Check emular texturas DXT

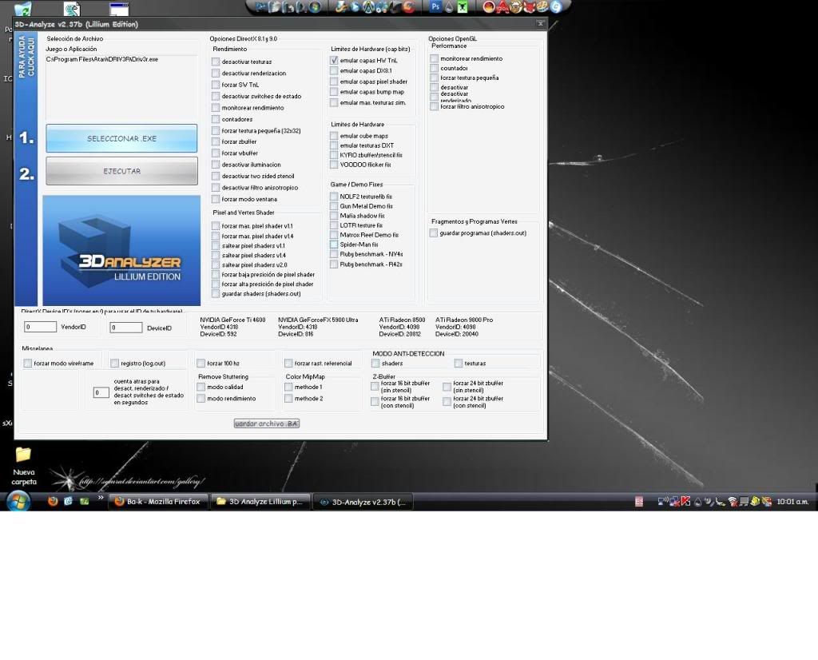tap(334, 145)
